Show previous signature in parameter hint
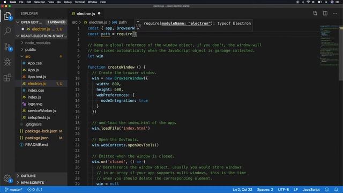This screenshot has height=193, width=343. click(x=138, y=21)
